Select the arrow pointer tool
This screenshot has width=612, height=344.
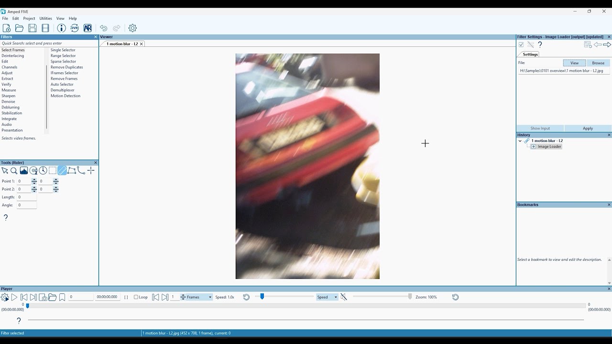pos(5,171)
